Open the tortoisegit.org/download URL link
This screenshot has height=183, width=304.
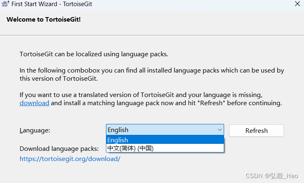point(70,159)
